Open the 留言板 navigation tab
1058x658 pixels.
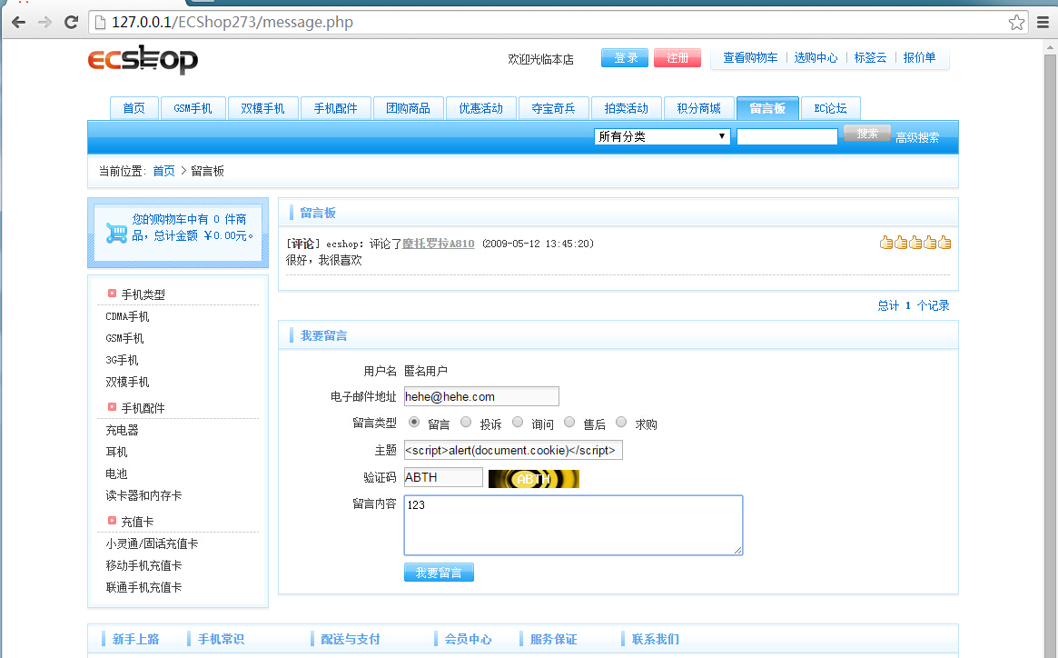click(x=768, y=108)
